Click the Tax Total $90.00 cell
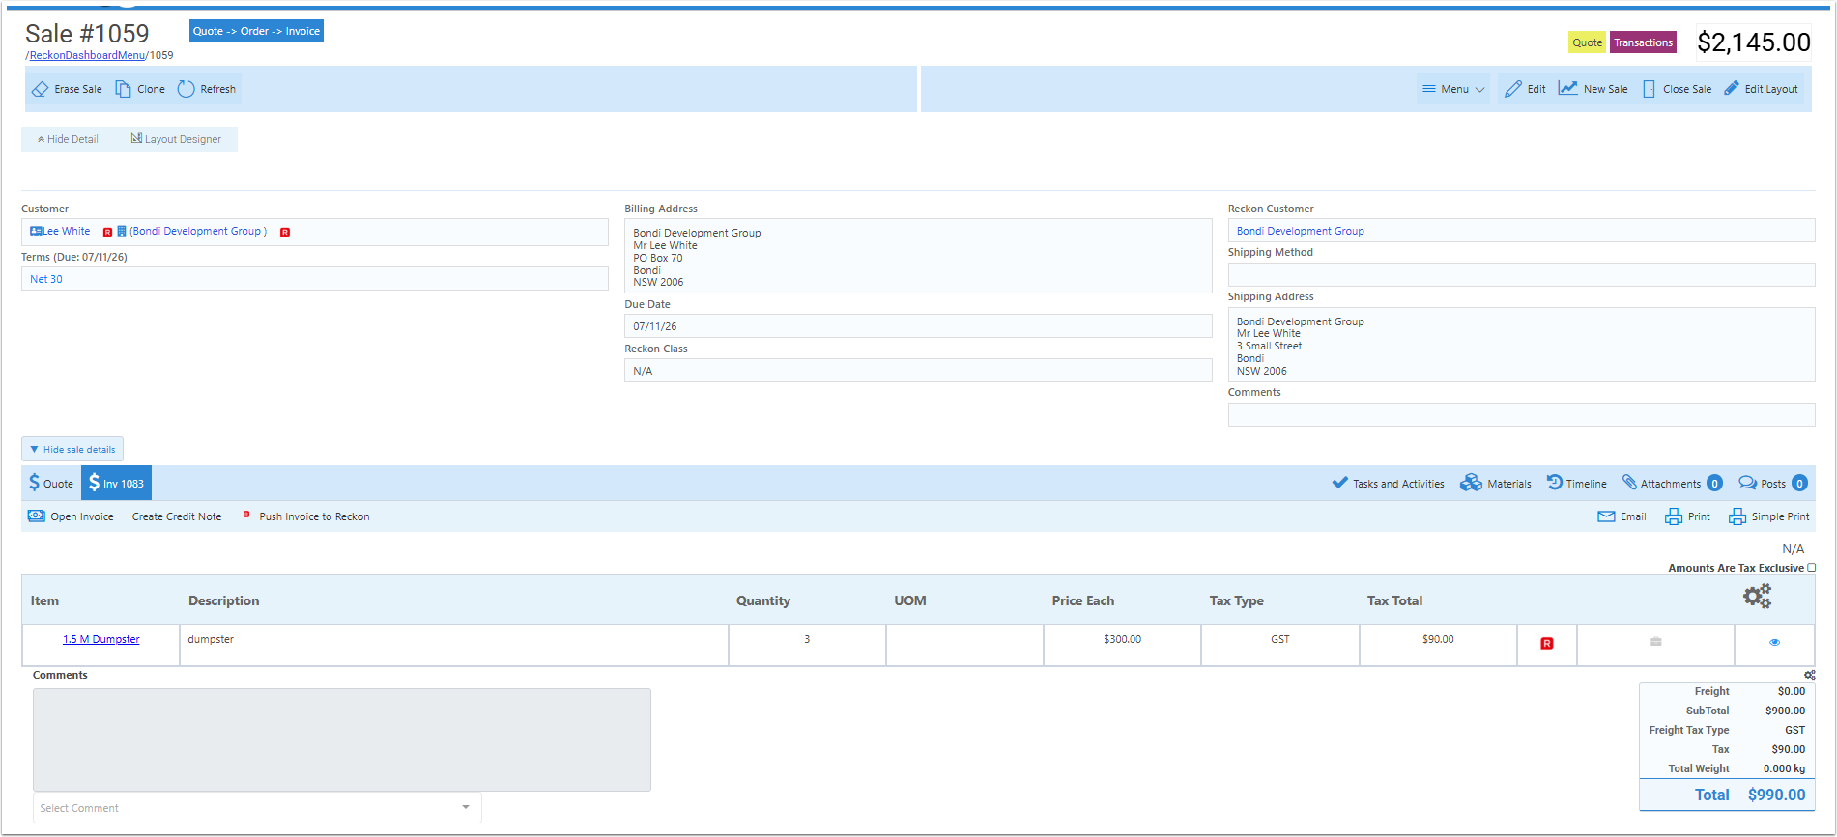This screenshot has height=837, width=1837. (1438, 645)
